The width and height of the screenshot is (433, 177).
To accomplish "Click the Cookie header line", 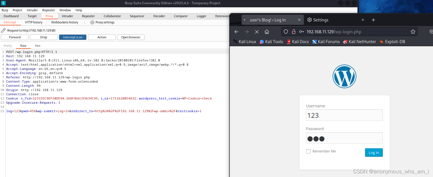I will click(x=109, y=98).
